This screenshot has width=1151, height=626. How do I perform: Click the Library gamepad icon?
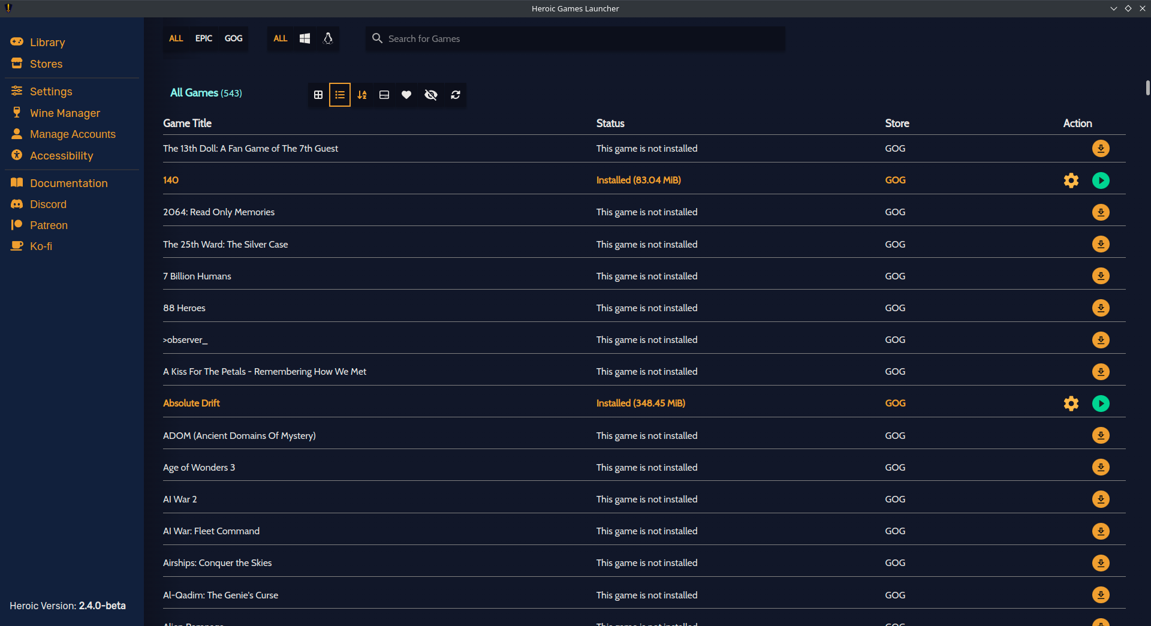tap(17, 41)
